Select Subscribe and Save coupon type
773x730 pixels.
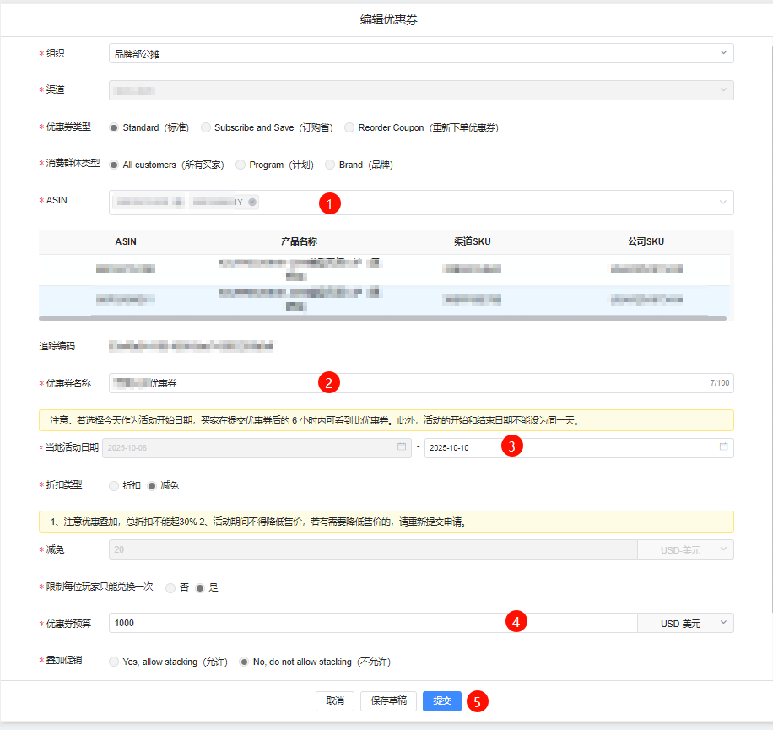coord(206,128)
